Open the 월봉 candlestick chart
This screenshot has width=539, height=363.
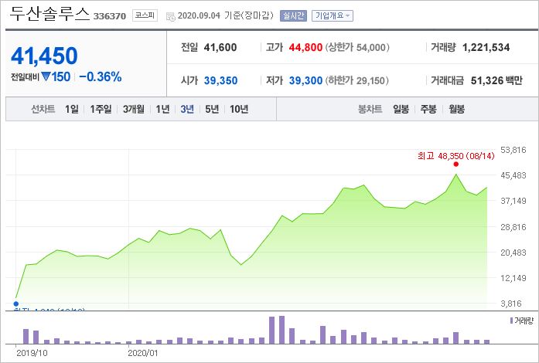456,109
